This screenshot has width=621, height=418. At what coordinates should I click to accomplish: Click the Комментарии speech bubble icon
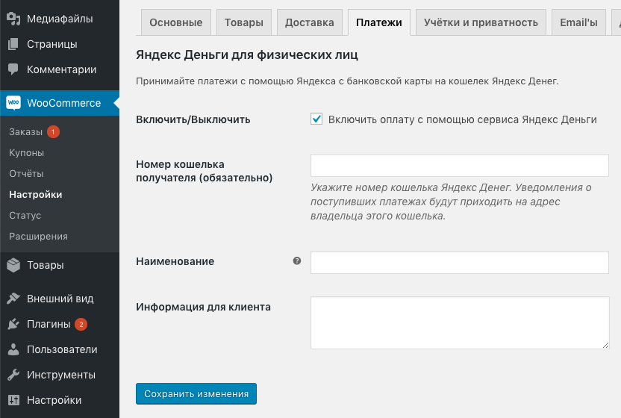click(x=13, y=69)
